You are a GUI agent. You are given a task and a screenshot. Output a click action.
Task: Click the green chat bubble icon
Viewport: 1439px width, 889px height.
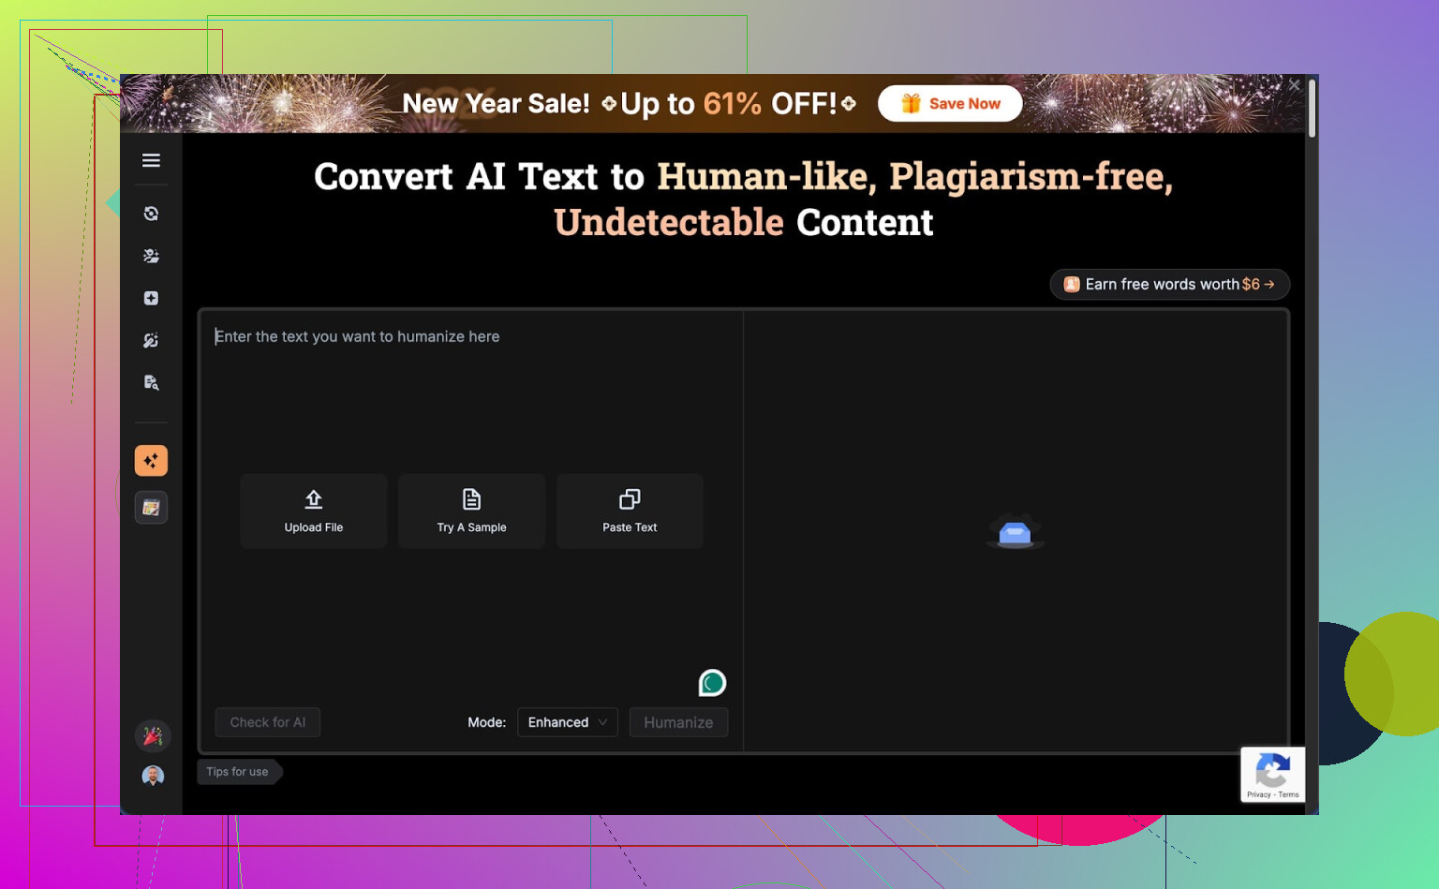coord(712,683)
